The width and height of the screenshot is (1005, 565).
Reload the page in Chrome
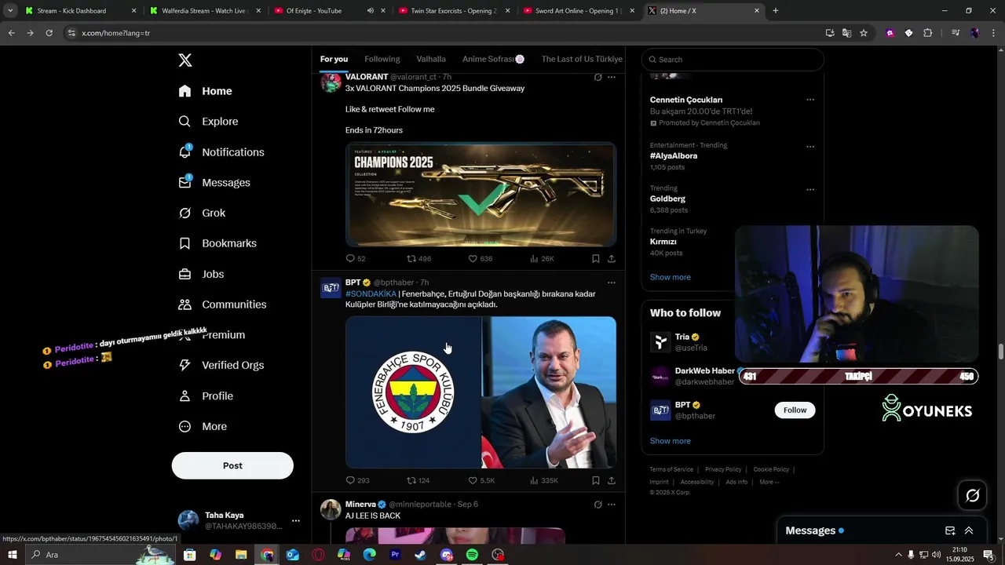[49, 33]
